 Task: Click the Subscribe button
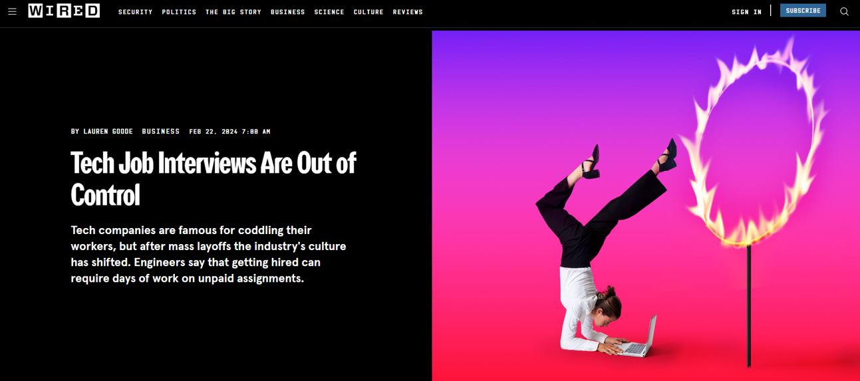pyautogui.click(x=803, y=11)
